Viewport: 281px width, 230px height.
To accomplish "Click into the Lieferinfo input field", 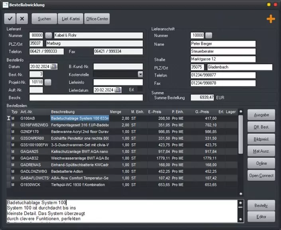I will coord(118,82).
